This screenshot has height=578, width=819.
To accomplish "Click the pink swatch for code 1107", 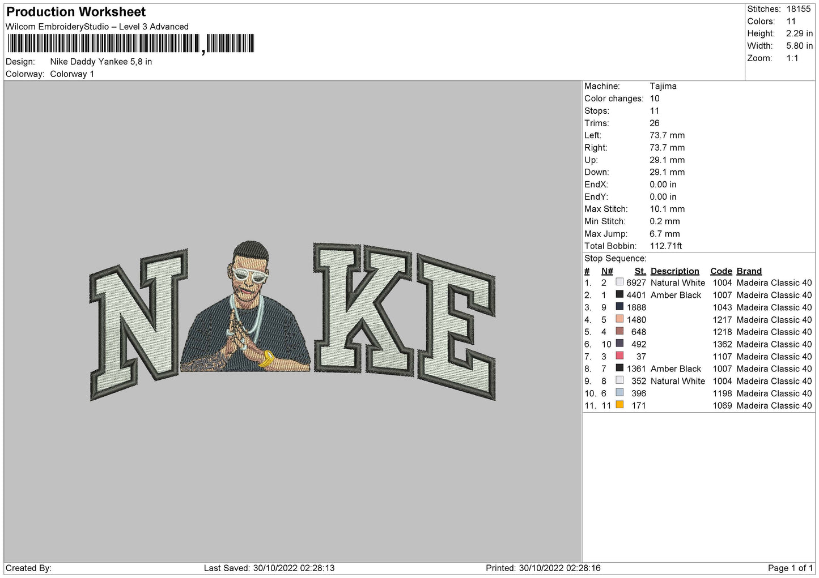I will pyautogui.click(x=619, y=356).
